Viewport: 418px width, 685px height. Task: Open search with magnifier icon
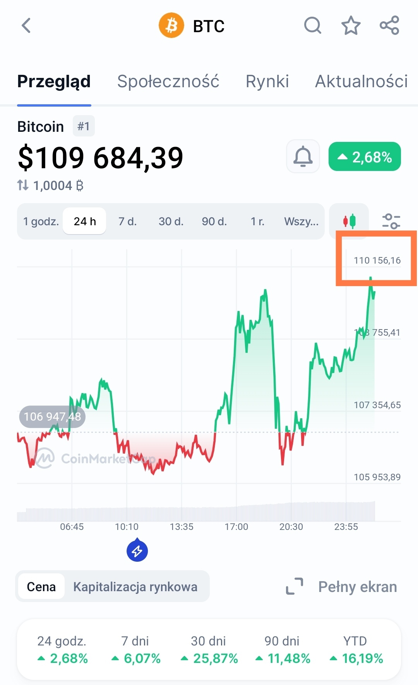point(312,26)
